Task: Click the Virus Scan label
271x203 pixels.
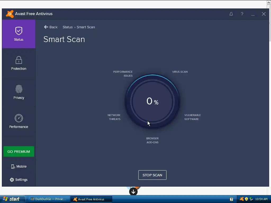Action: tap(180, 72)
